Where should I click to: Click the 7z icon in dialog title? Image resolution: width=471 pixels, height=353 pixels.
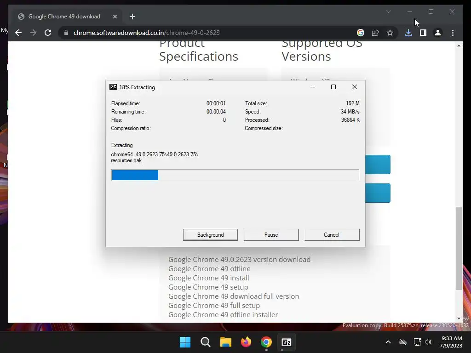tap(113, 87)
